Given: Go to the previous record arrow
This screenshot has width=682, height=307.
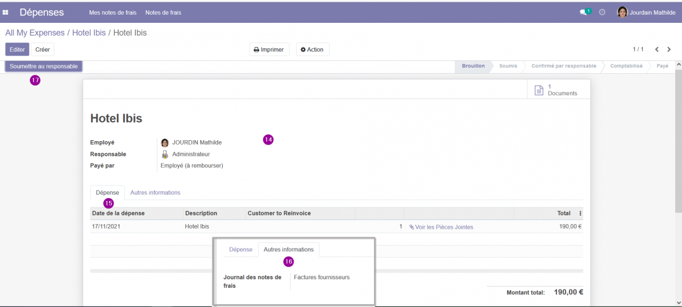Looking at the screenshot, I should coord(657,49).
